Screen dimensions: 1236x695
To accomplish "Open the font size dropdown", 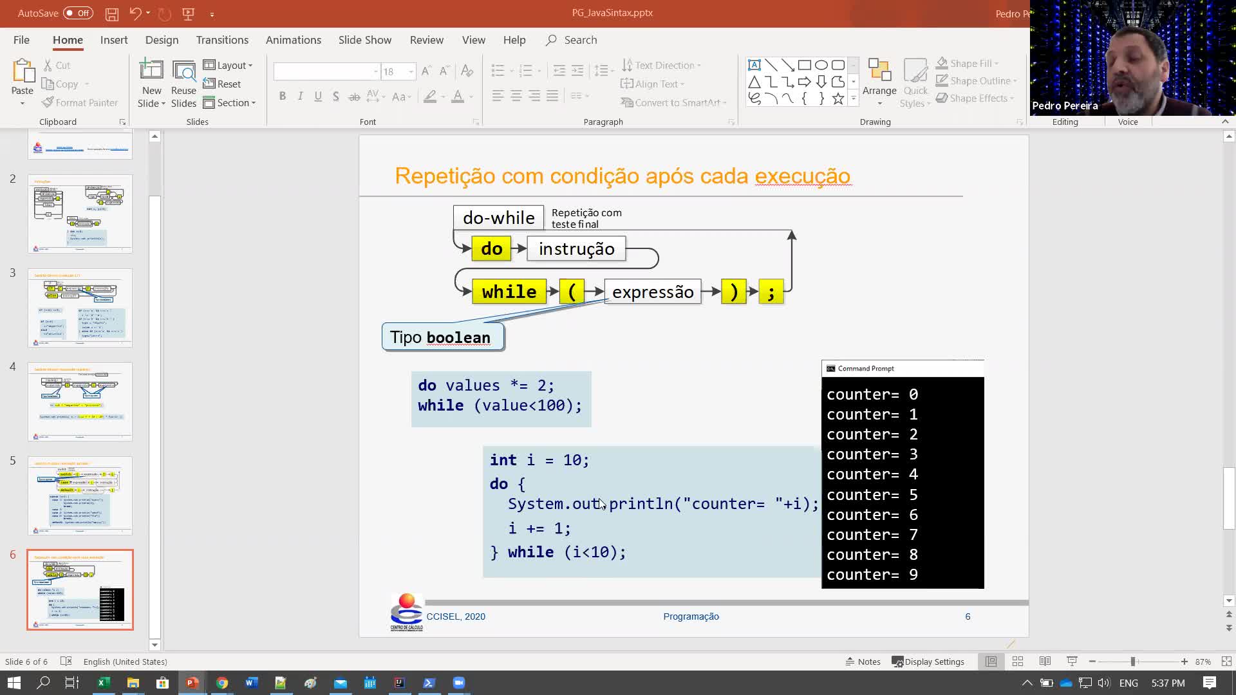I will click(x=411, y=71).
